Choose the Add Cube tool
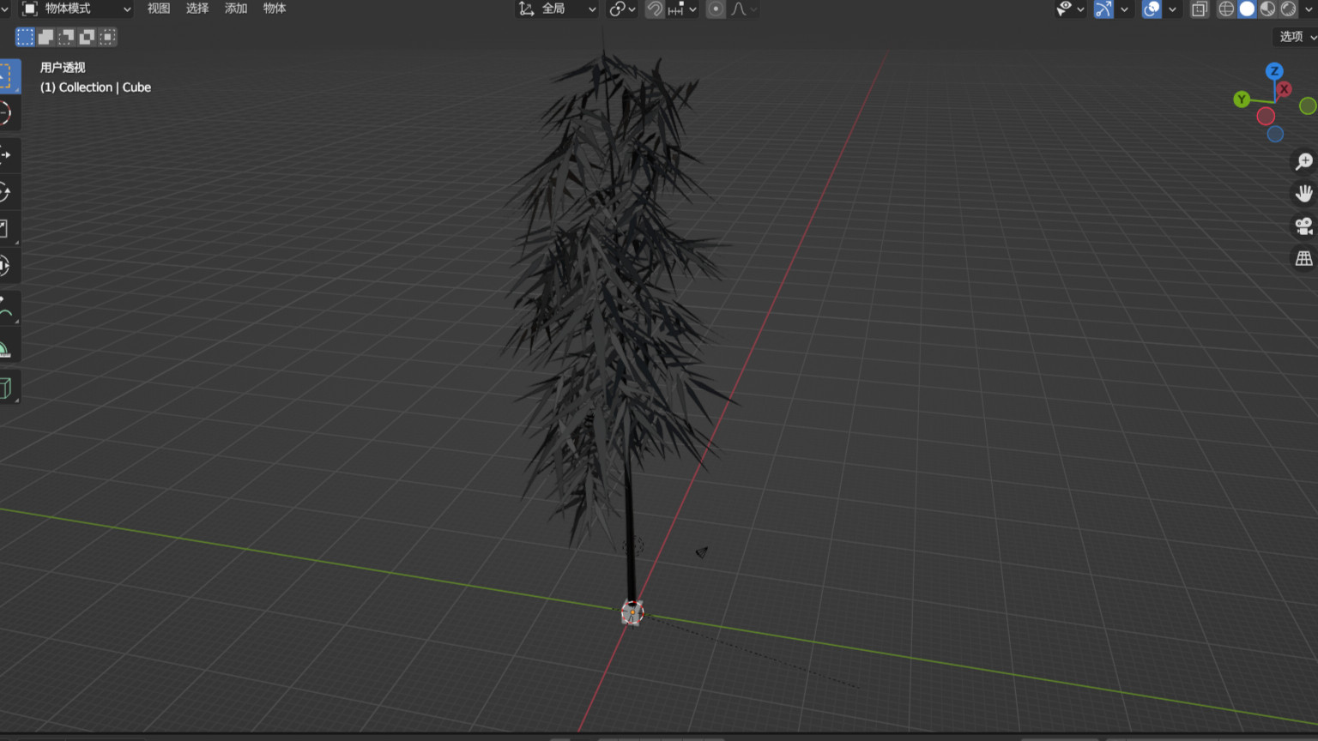 pos(6,388)
